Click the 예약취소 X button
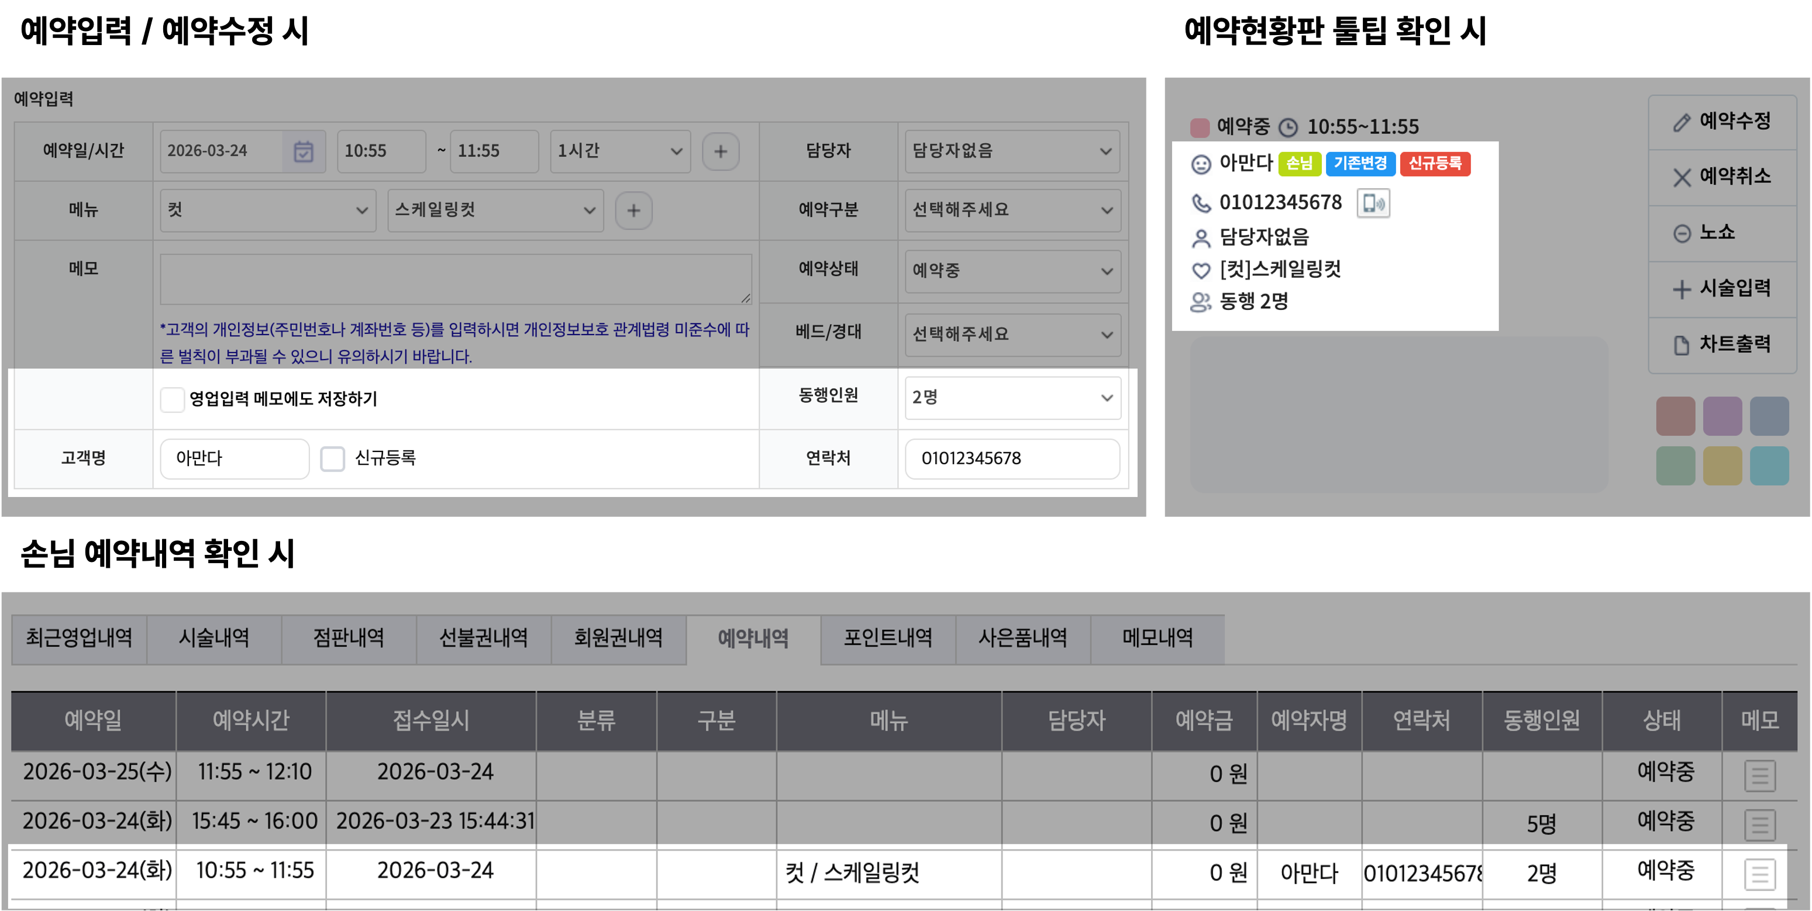1812x911 pixels. point(1722,177)
